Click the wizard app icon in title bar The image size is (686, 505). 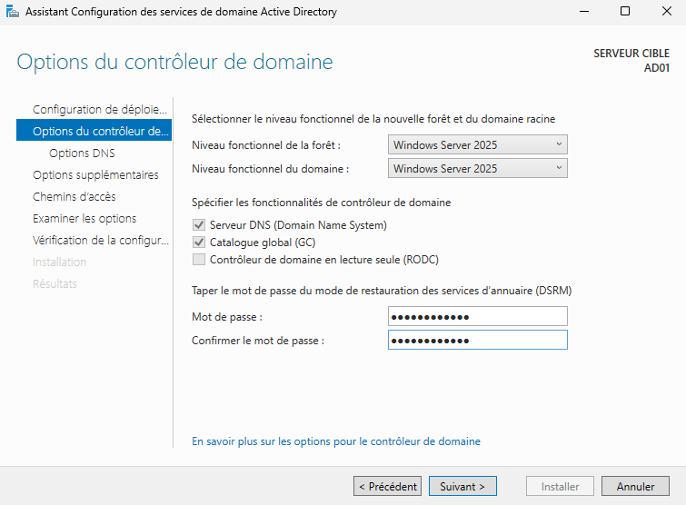pos(12,12)
